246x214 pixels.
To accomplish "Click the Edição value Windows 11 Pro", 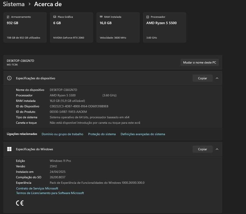I will pyautogui.click(x=60, y=161).
